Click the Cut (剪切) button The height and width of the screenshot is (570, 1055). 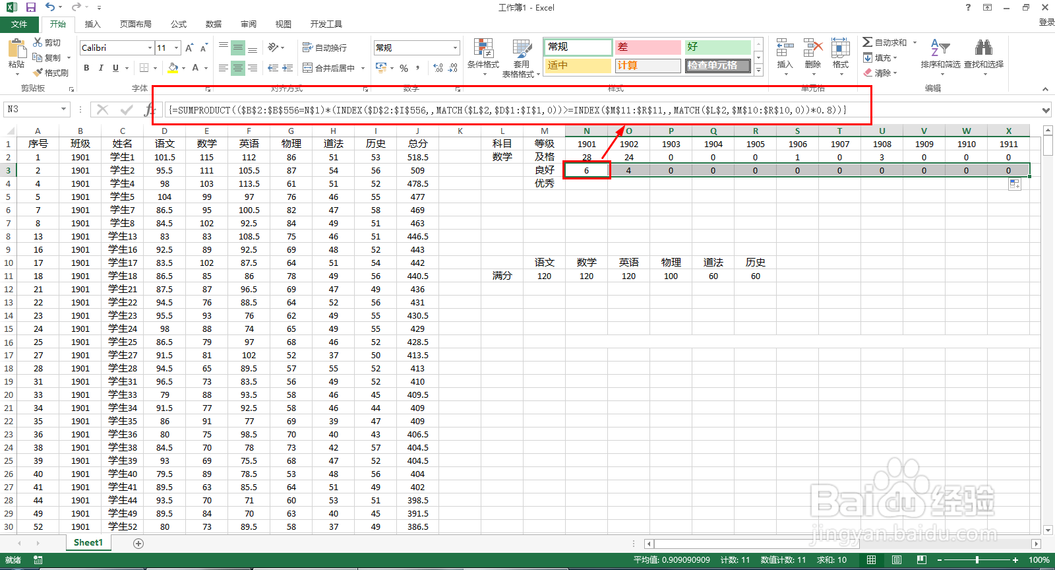(x=47, y=42)
